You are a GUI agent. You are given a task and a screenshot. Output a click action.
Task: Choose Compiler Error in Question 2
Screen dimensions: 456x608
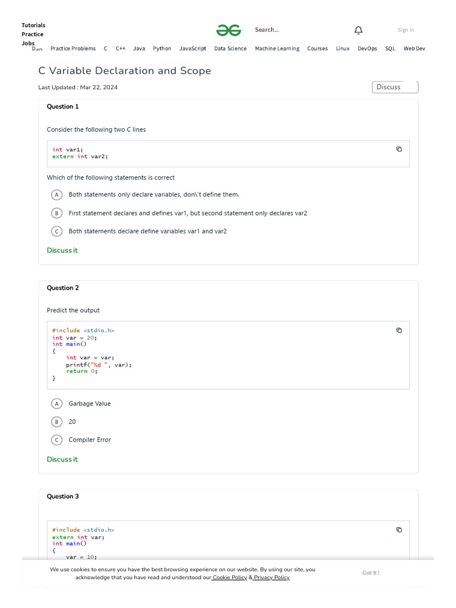pyautogui.click(x=57, y=440)
